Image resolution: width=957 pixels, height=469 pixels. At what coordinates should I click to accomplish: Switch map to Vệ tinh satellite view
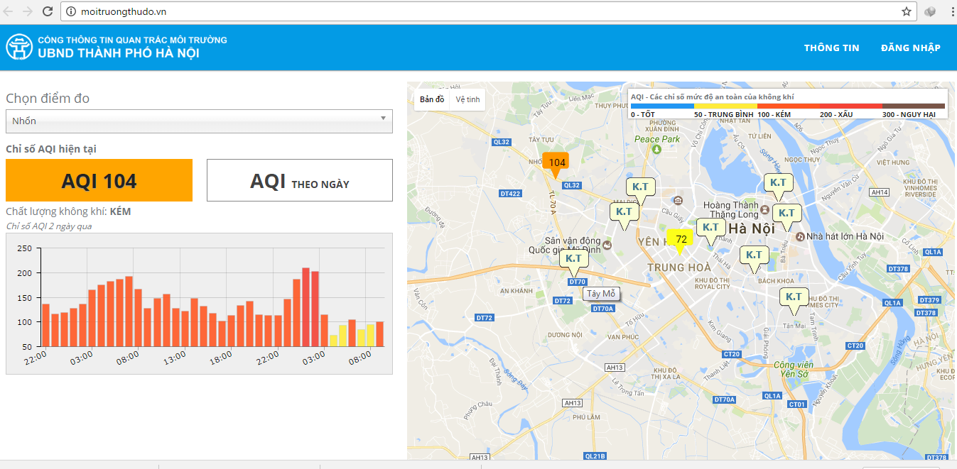[468, 99]
